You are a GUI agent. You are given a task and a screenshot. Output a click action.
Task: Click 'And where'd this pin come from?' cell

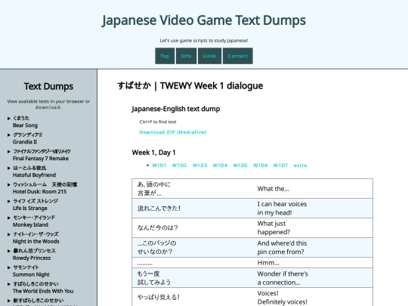click(x=313, y=248)
